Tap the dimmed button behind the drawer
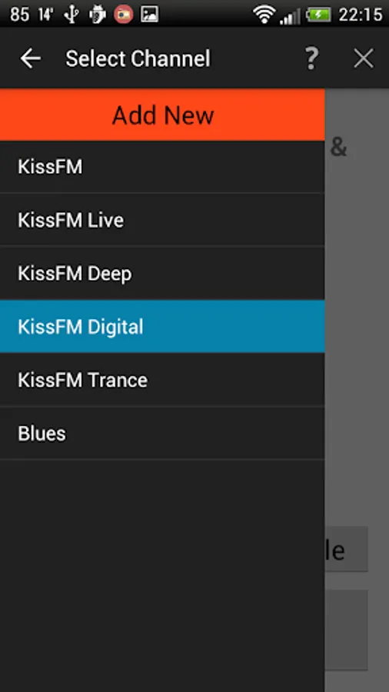The image size is (389, 692). click(x=346, y=549)
